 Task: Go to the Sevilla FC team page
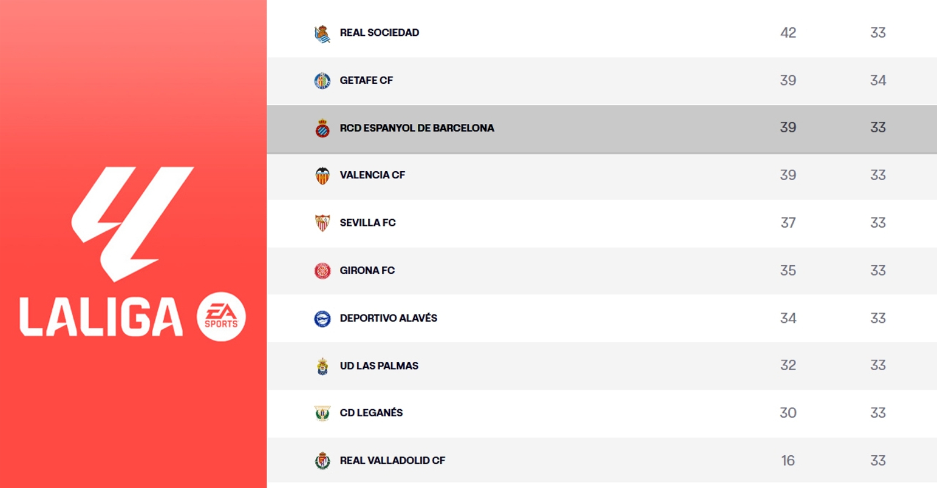(x=367, y=223)
